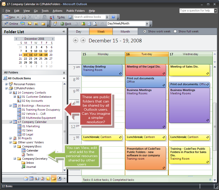219x190 pixels.
Task: Open Meeting of the Legal Div. appointment
Action: pos(146,70)
